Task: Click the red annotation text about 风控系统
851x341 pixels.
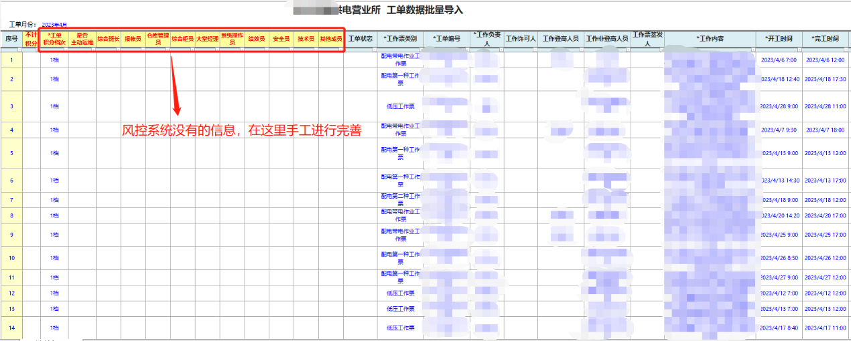Action: pyautogui.click(x=241, y=131)
